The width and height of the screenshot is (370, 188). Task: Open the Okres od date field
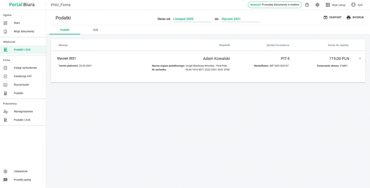192,19
